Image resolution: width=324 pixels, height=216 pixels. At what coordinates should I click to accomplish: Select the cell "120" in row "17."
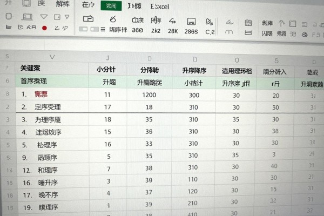[x=192, y=191]
